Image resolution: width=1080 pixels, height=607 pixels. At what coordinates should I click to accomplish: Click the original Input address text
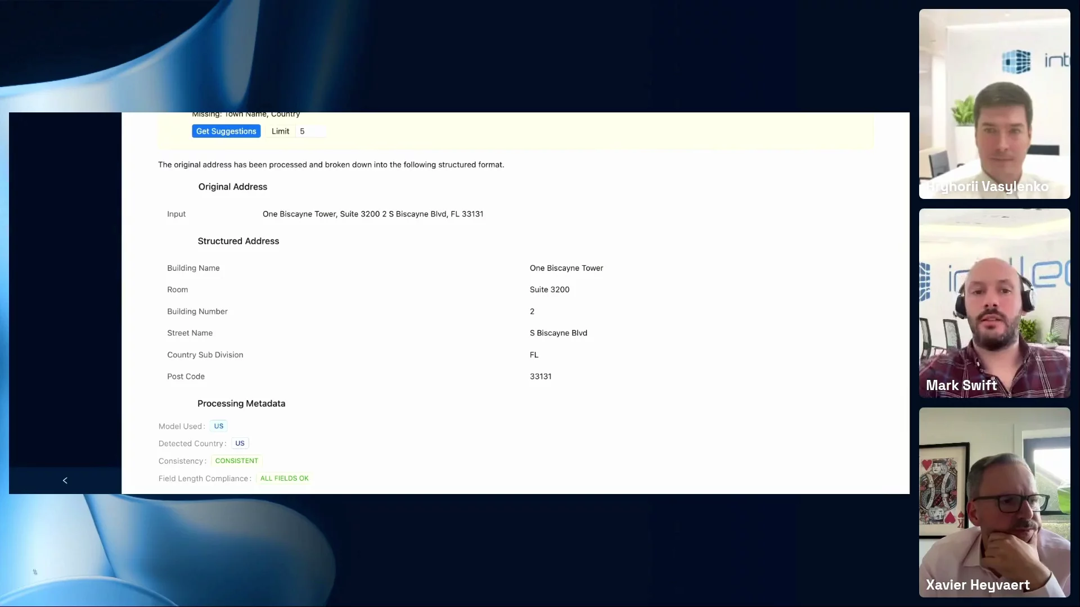coord(373,214)
